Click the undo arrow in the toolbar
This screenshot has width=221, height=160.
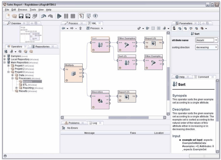click(44, 16)
